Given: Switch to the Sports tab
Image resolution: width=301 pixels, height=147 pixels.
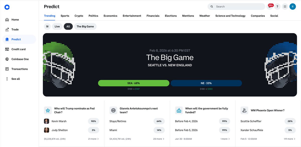Looking at the screenshot, I should click(x=65, y=16).
